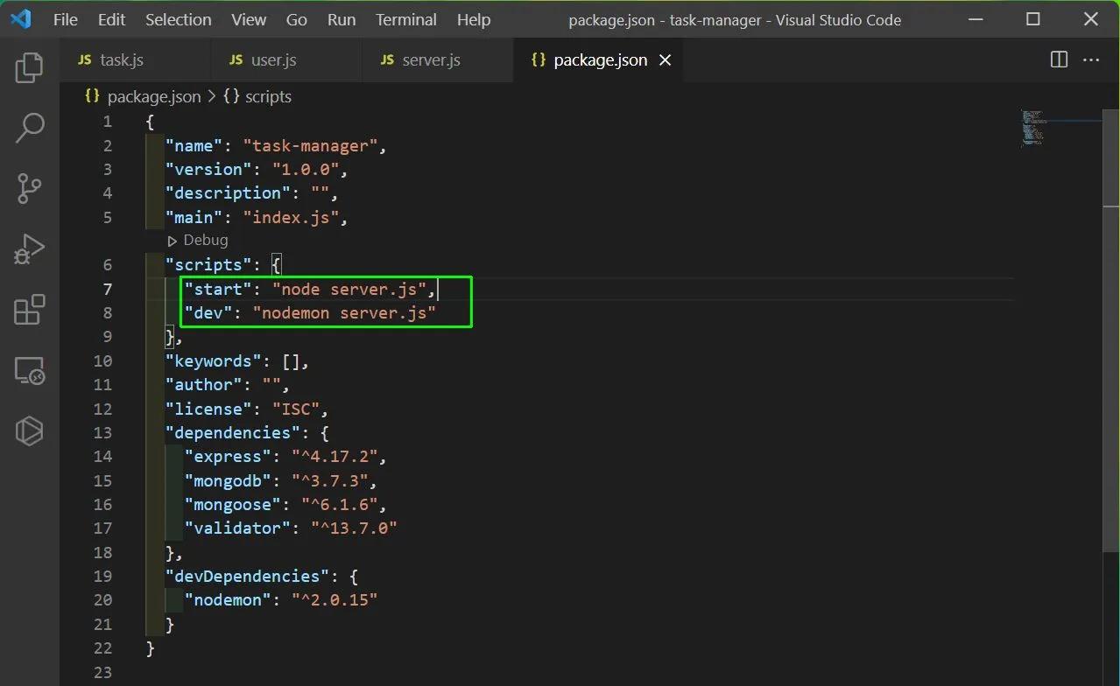Click the "description" key text
The height and width of the screenshot is (686, 1120).
click(229, 192)
